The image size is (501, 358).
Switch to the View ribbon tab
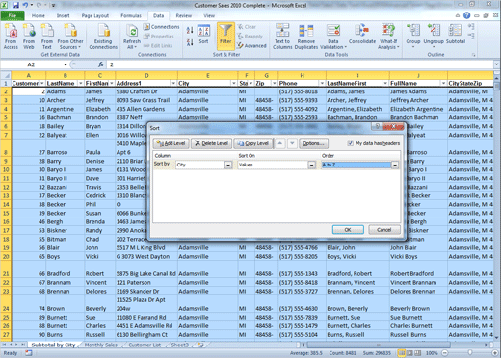click(x=209, y=15)
